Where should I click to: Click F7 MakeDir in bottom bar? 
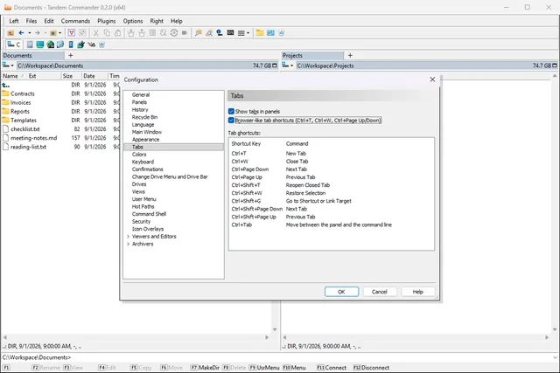pyautogui.click(x=205, y=367)
